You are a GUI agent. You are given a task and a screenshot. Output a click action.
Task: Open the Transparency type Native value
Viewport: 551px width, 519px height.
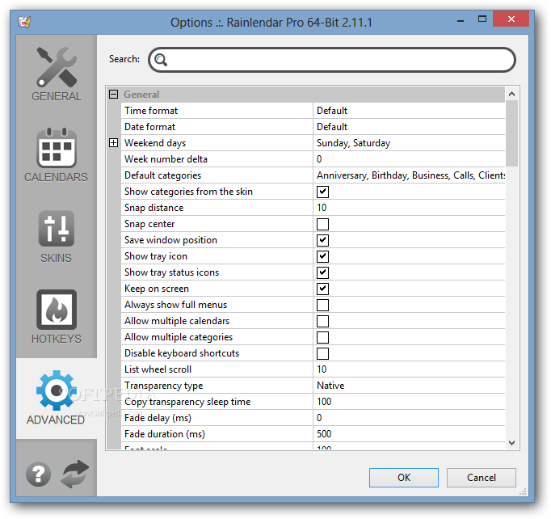(409, 386)
